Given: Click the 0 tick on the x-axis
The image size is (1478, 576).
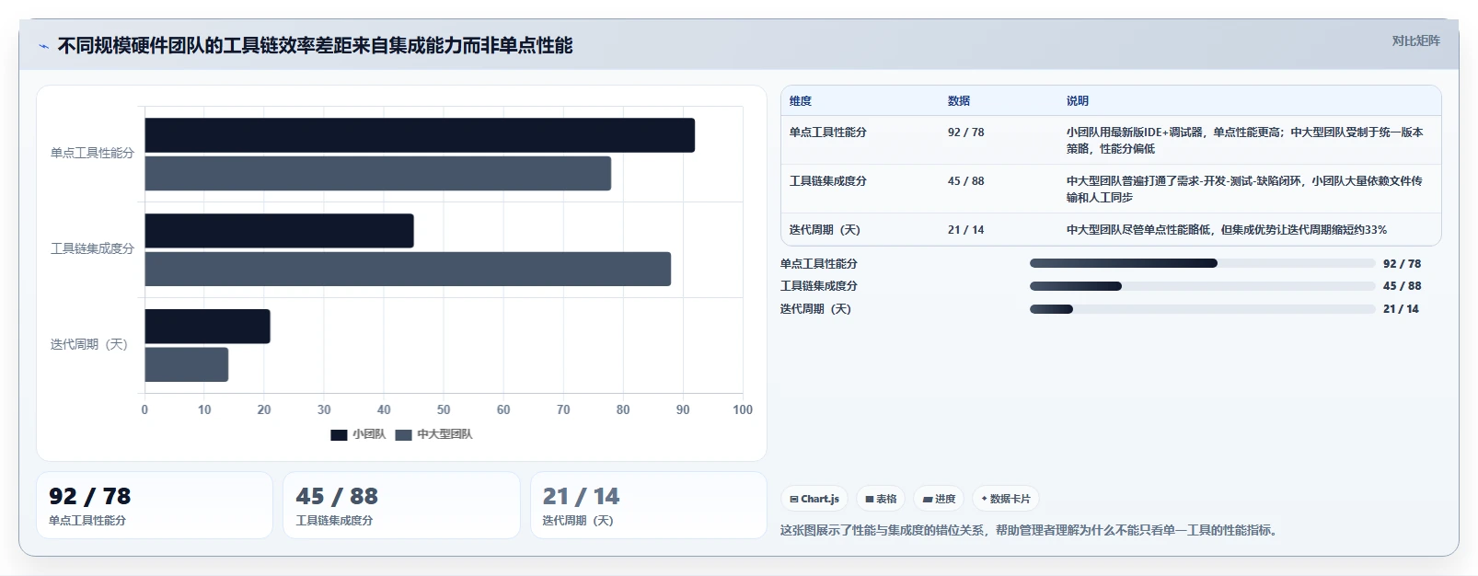Looking at the screenshot, I should (144, 409).
